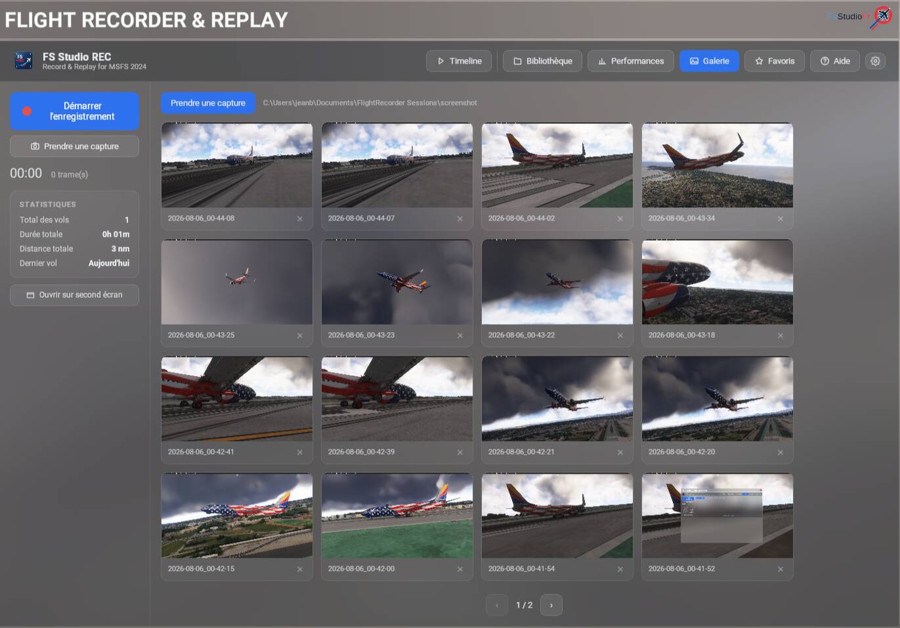Remove capture 2026-08-06_00-43-23 with X icon

click(460, 335)
